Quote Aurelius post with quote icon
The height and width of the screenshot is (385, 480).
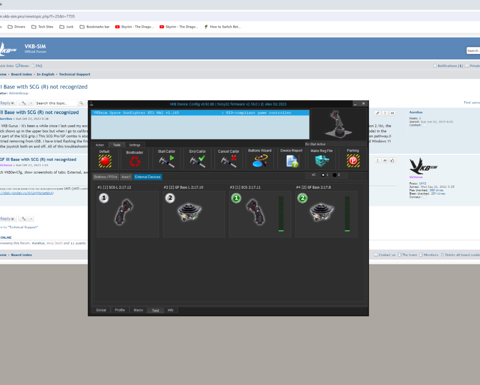coord(392,113)
